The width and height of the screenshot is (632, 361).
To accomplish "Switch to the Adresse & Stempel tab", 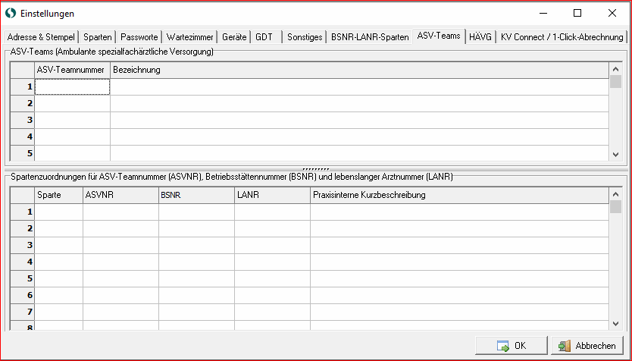I will point(39,36).
